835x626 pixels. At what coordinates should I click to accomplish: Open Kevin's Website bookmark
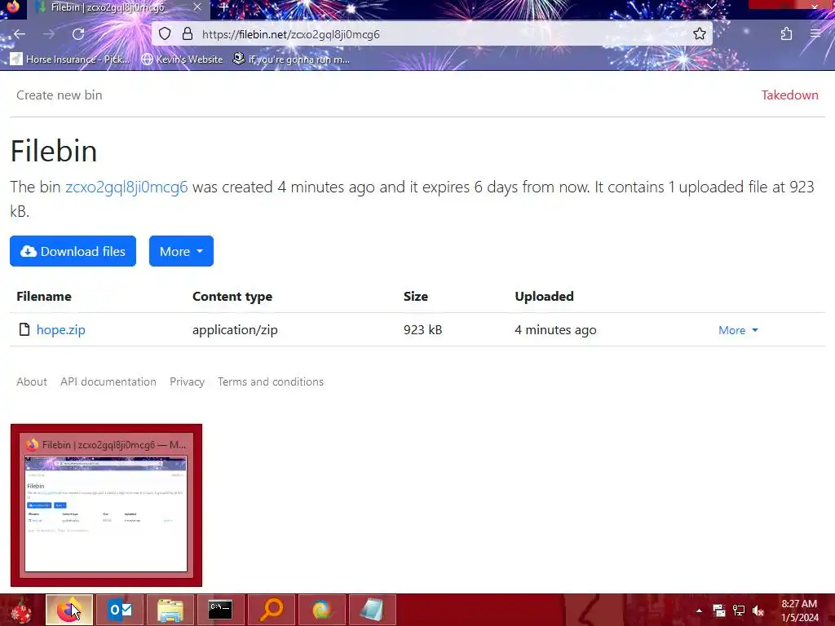[x=182, y=59]
